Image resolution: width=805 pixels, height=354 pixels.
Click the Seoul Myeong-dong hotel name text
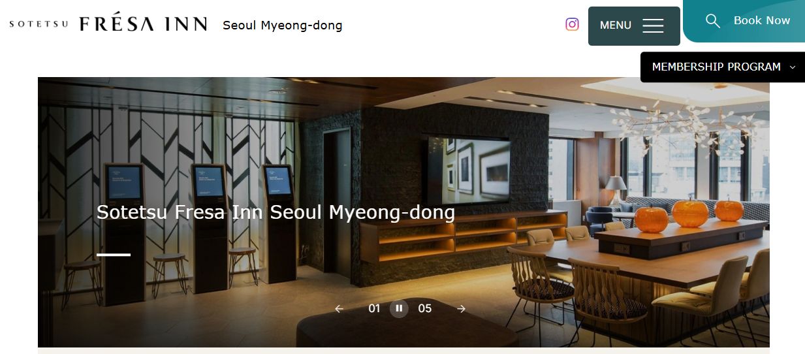tap(282, 25)
